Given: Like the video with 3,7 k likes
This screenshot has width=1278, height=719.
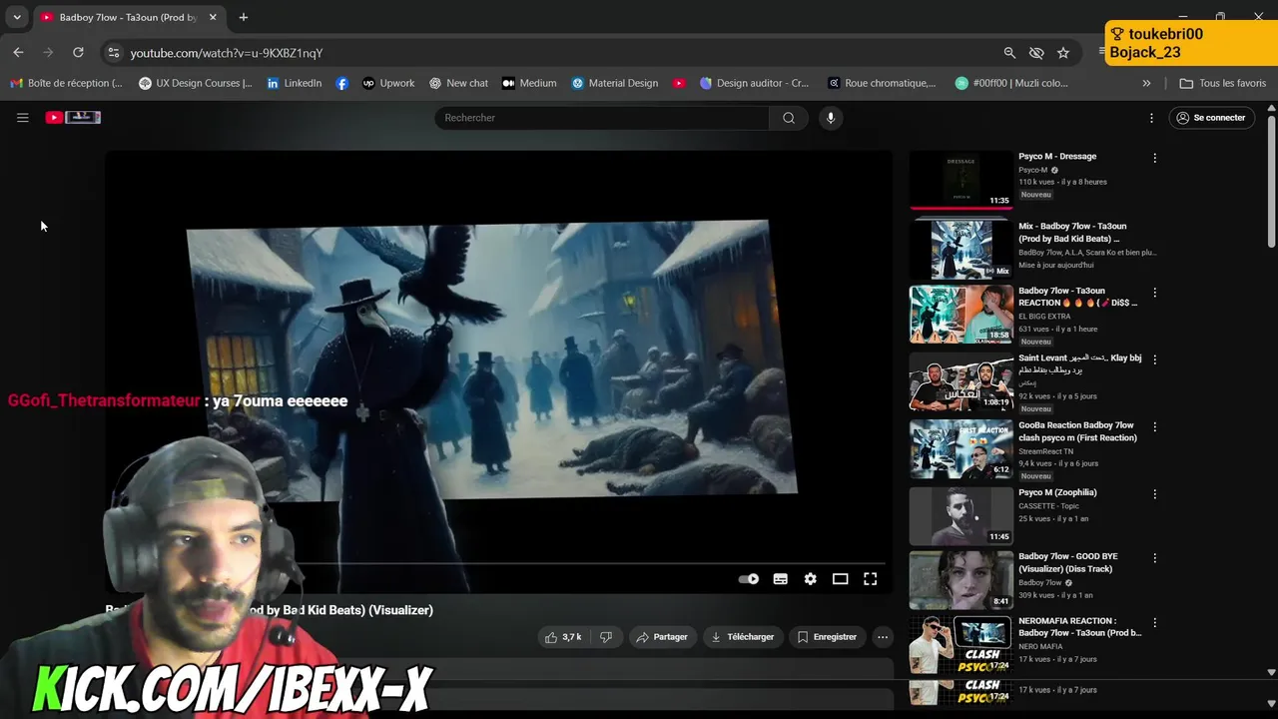Looking at the screenshot, I should [x=562, y=637].
